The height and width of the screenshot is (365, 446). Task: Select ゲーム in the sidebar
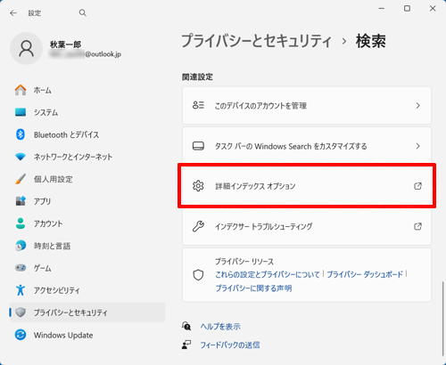point(87,268)
